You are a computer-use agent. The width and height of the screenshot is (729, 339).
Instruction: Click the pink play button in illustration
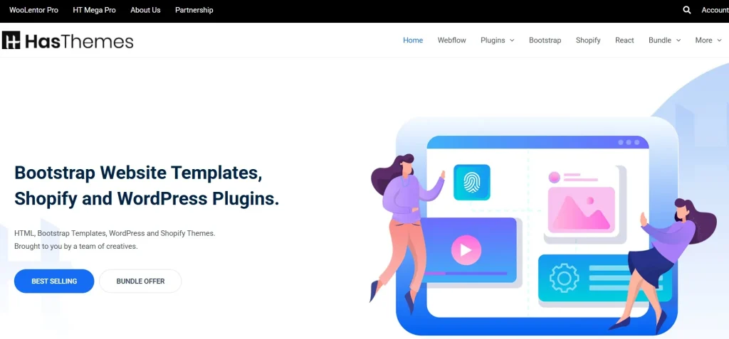(x=466, y=250)
